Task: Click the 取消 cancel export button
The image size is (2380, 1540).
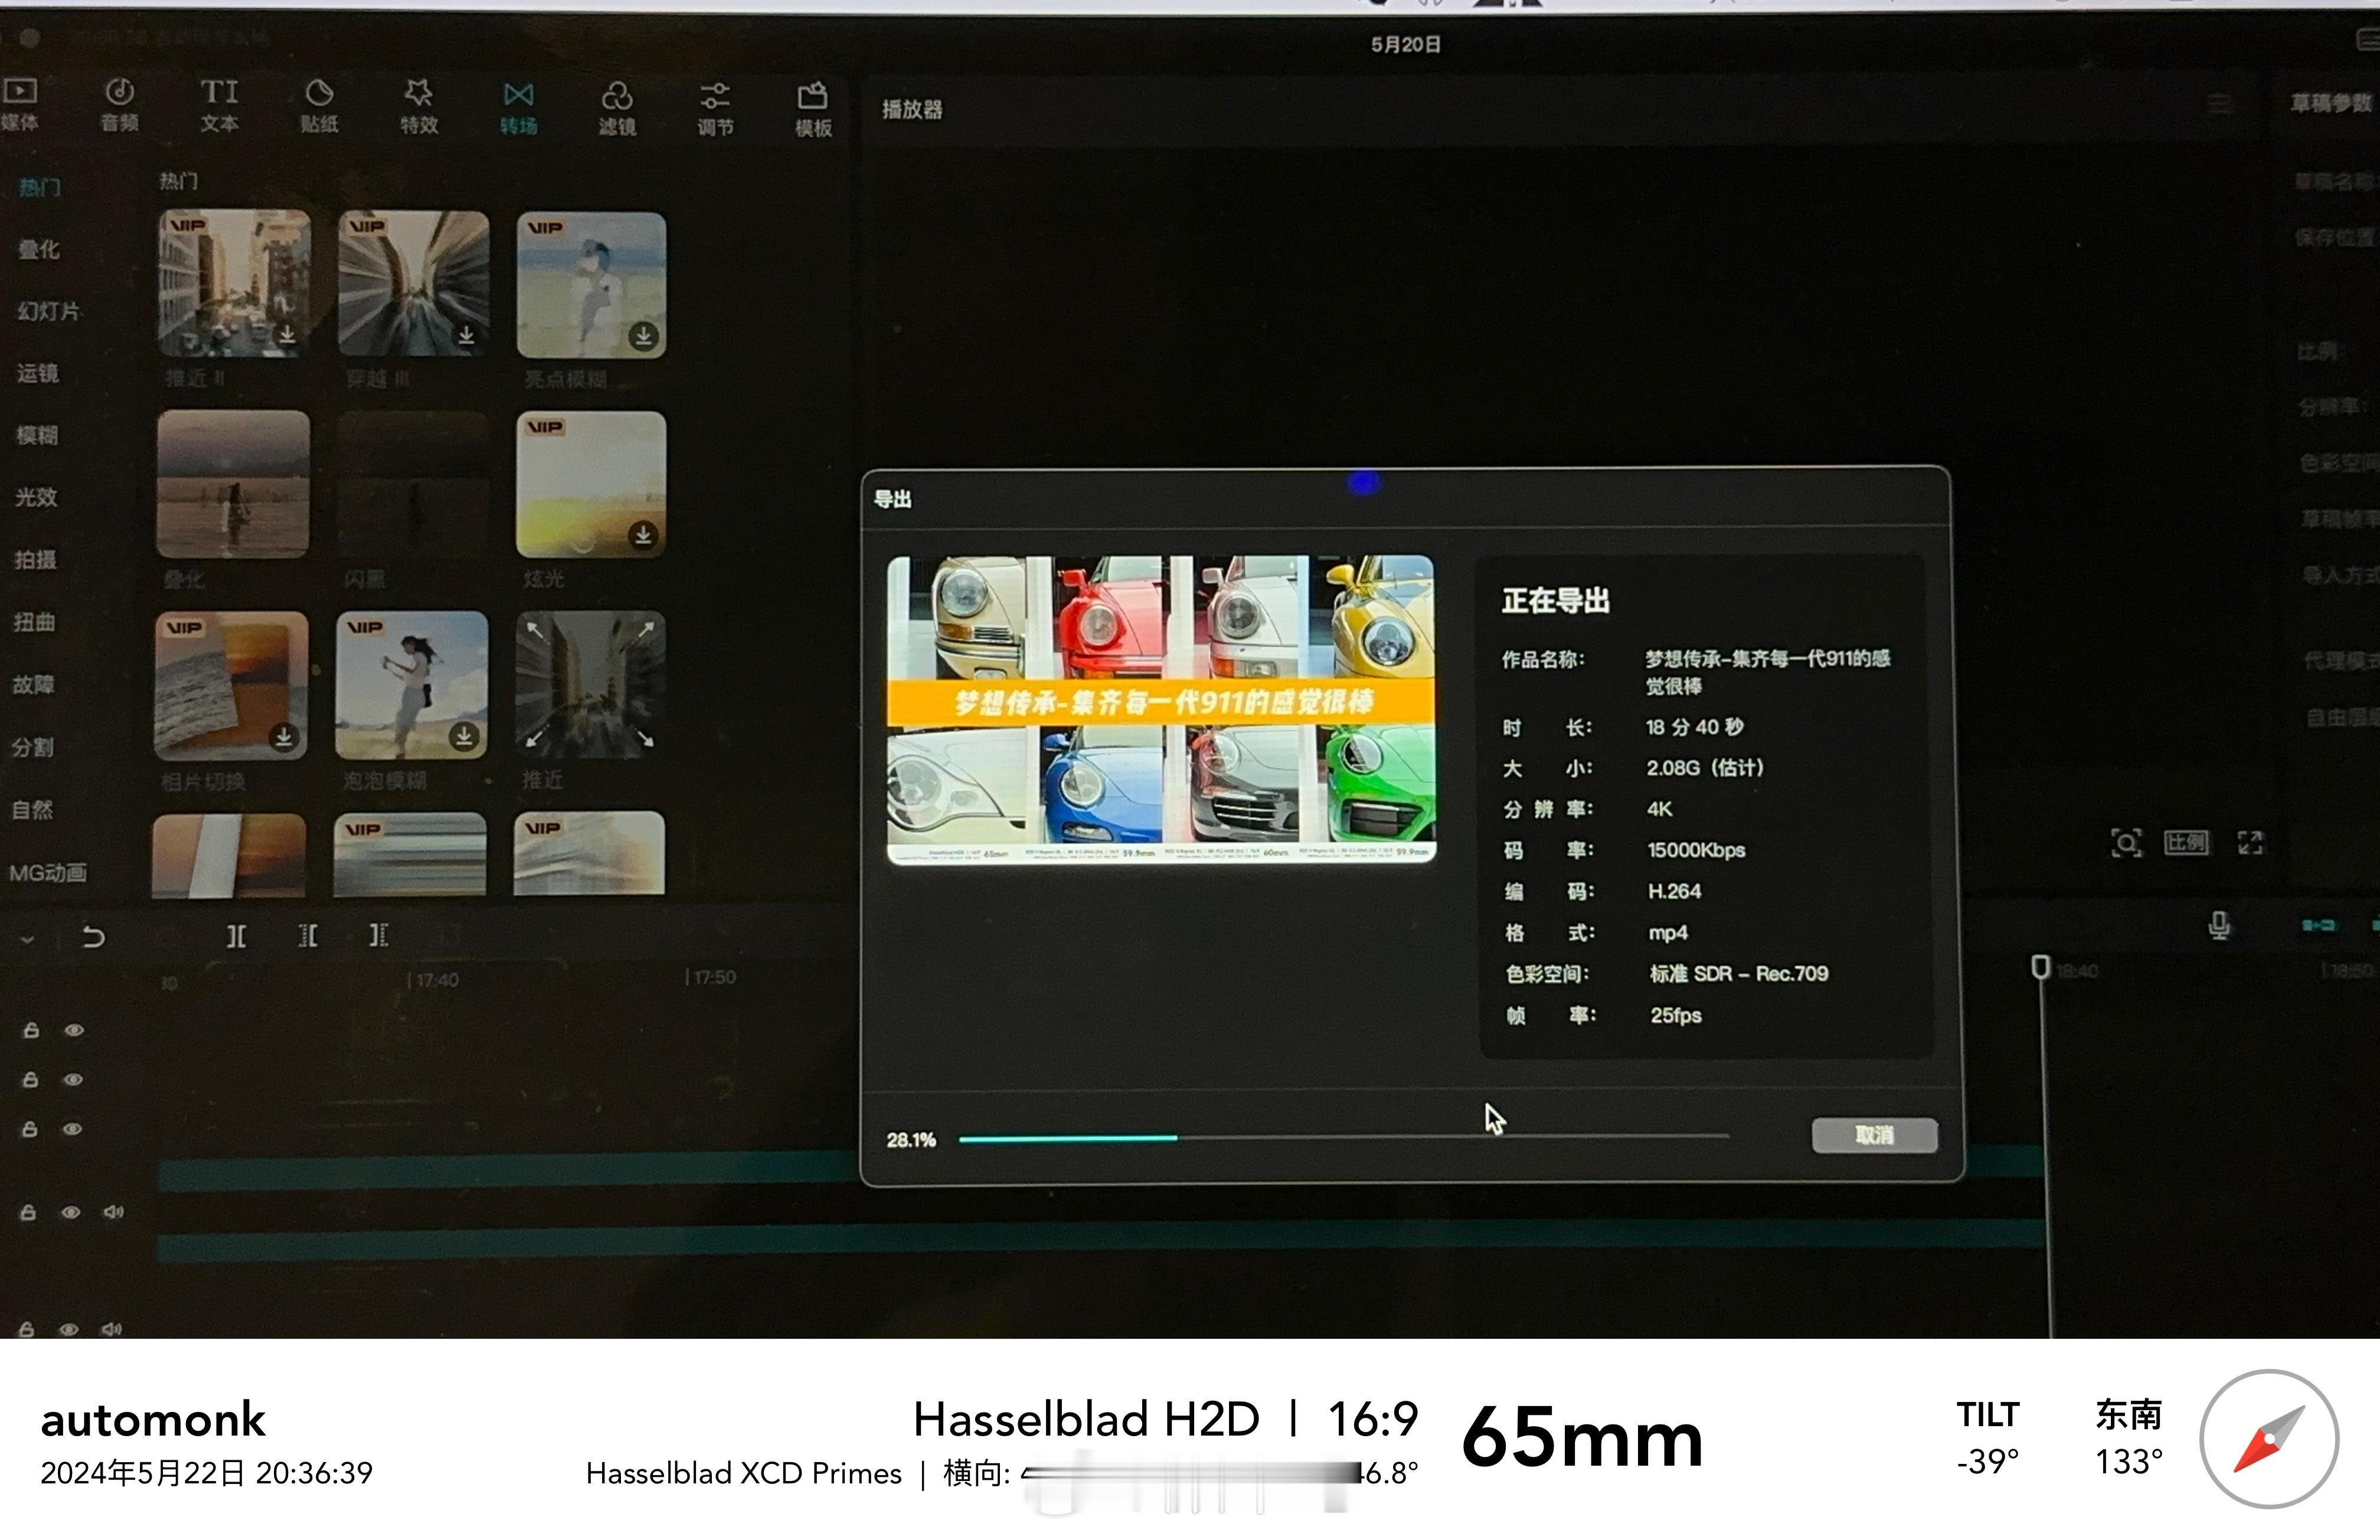Action: [1874, 1135]
